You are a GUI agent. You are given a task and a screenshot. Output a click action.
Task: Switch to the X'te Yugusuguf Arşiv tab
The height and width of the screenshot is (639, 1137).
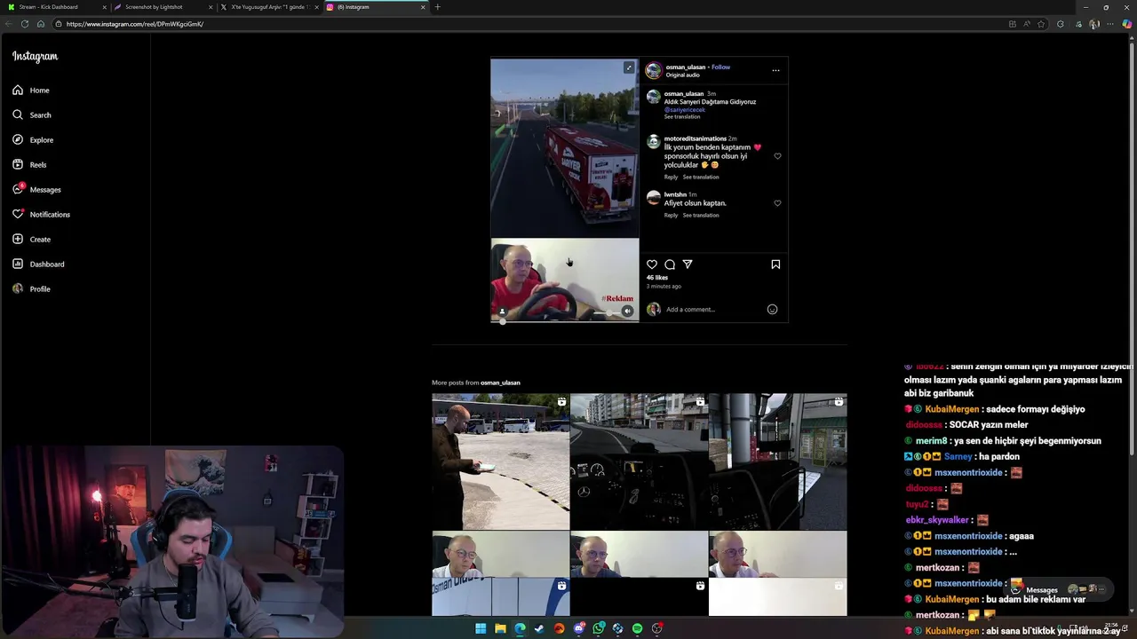tap(269, 7)
